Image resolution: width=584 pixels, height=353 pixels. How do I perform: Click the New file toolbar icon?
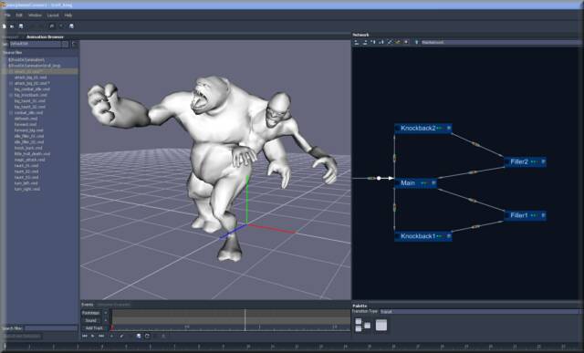pos(4,26)
